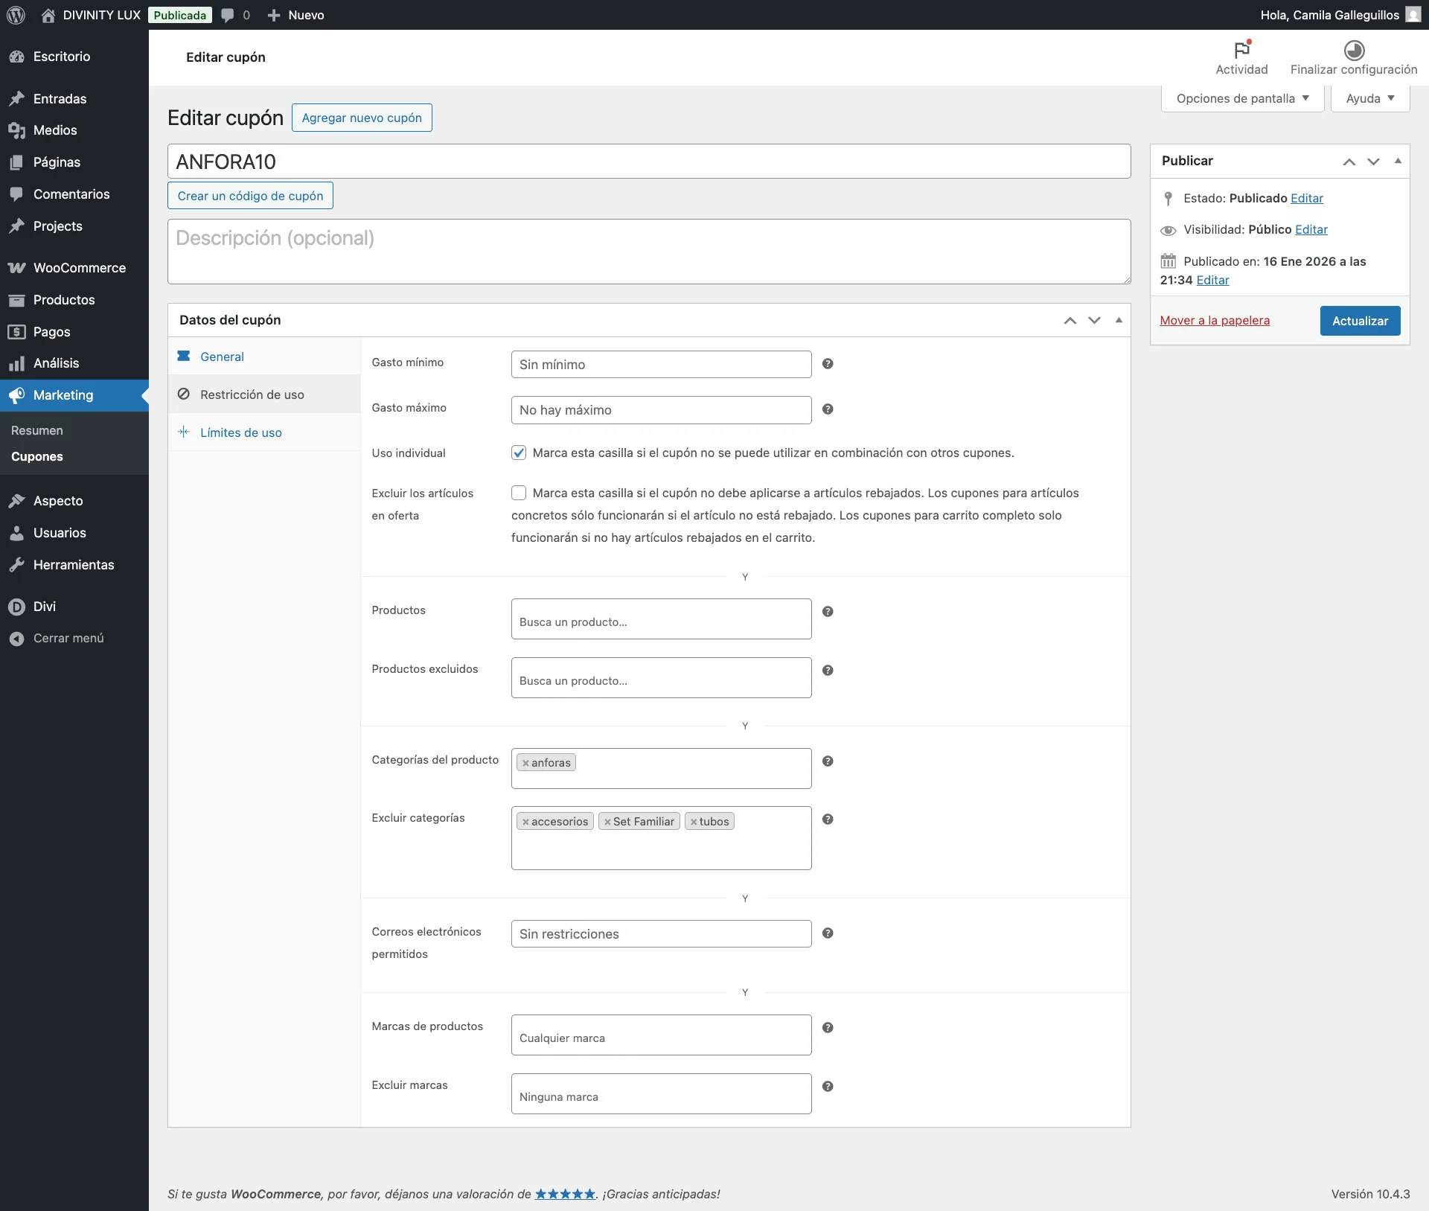Edit the Estado Publicado status link
Image resolution: width=1429 pixels, height=1211 pixels.
click(1307, 198)
